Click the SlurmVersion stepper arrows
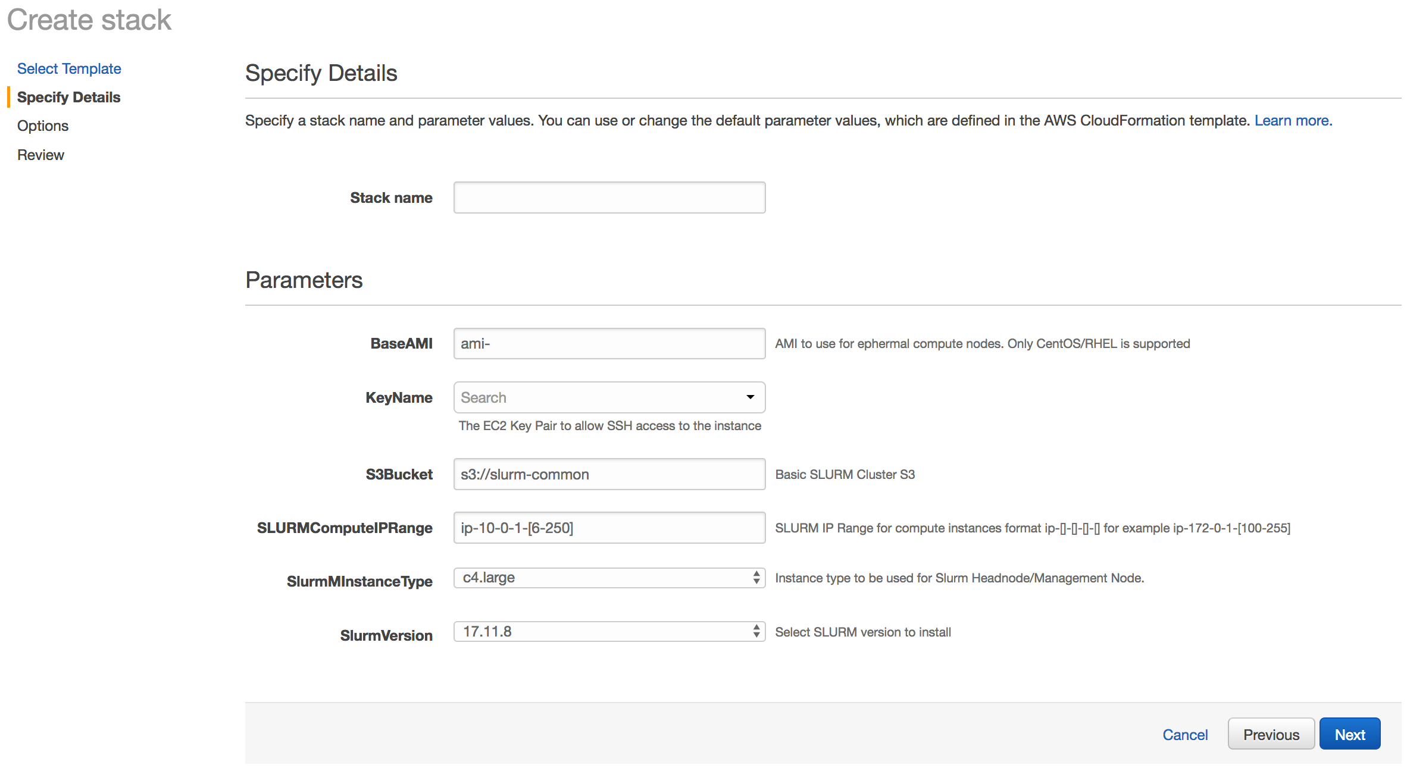The width and height of the screenshot is (1407, 768). (756, 632)
